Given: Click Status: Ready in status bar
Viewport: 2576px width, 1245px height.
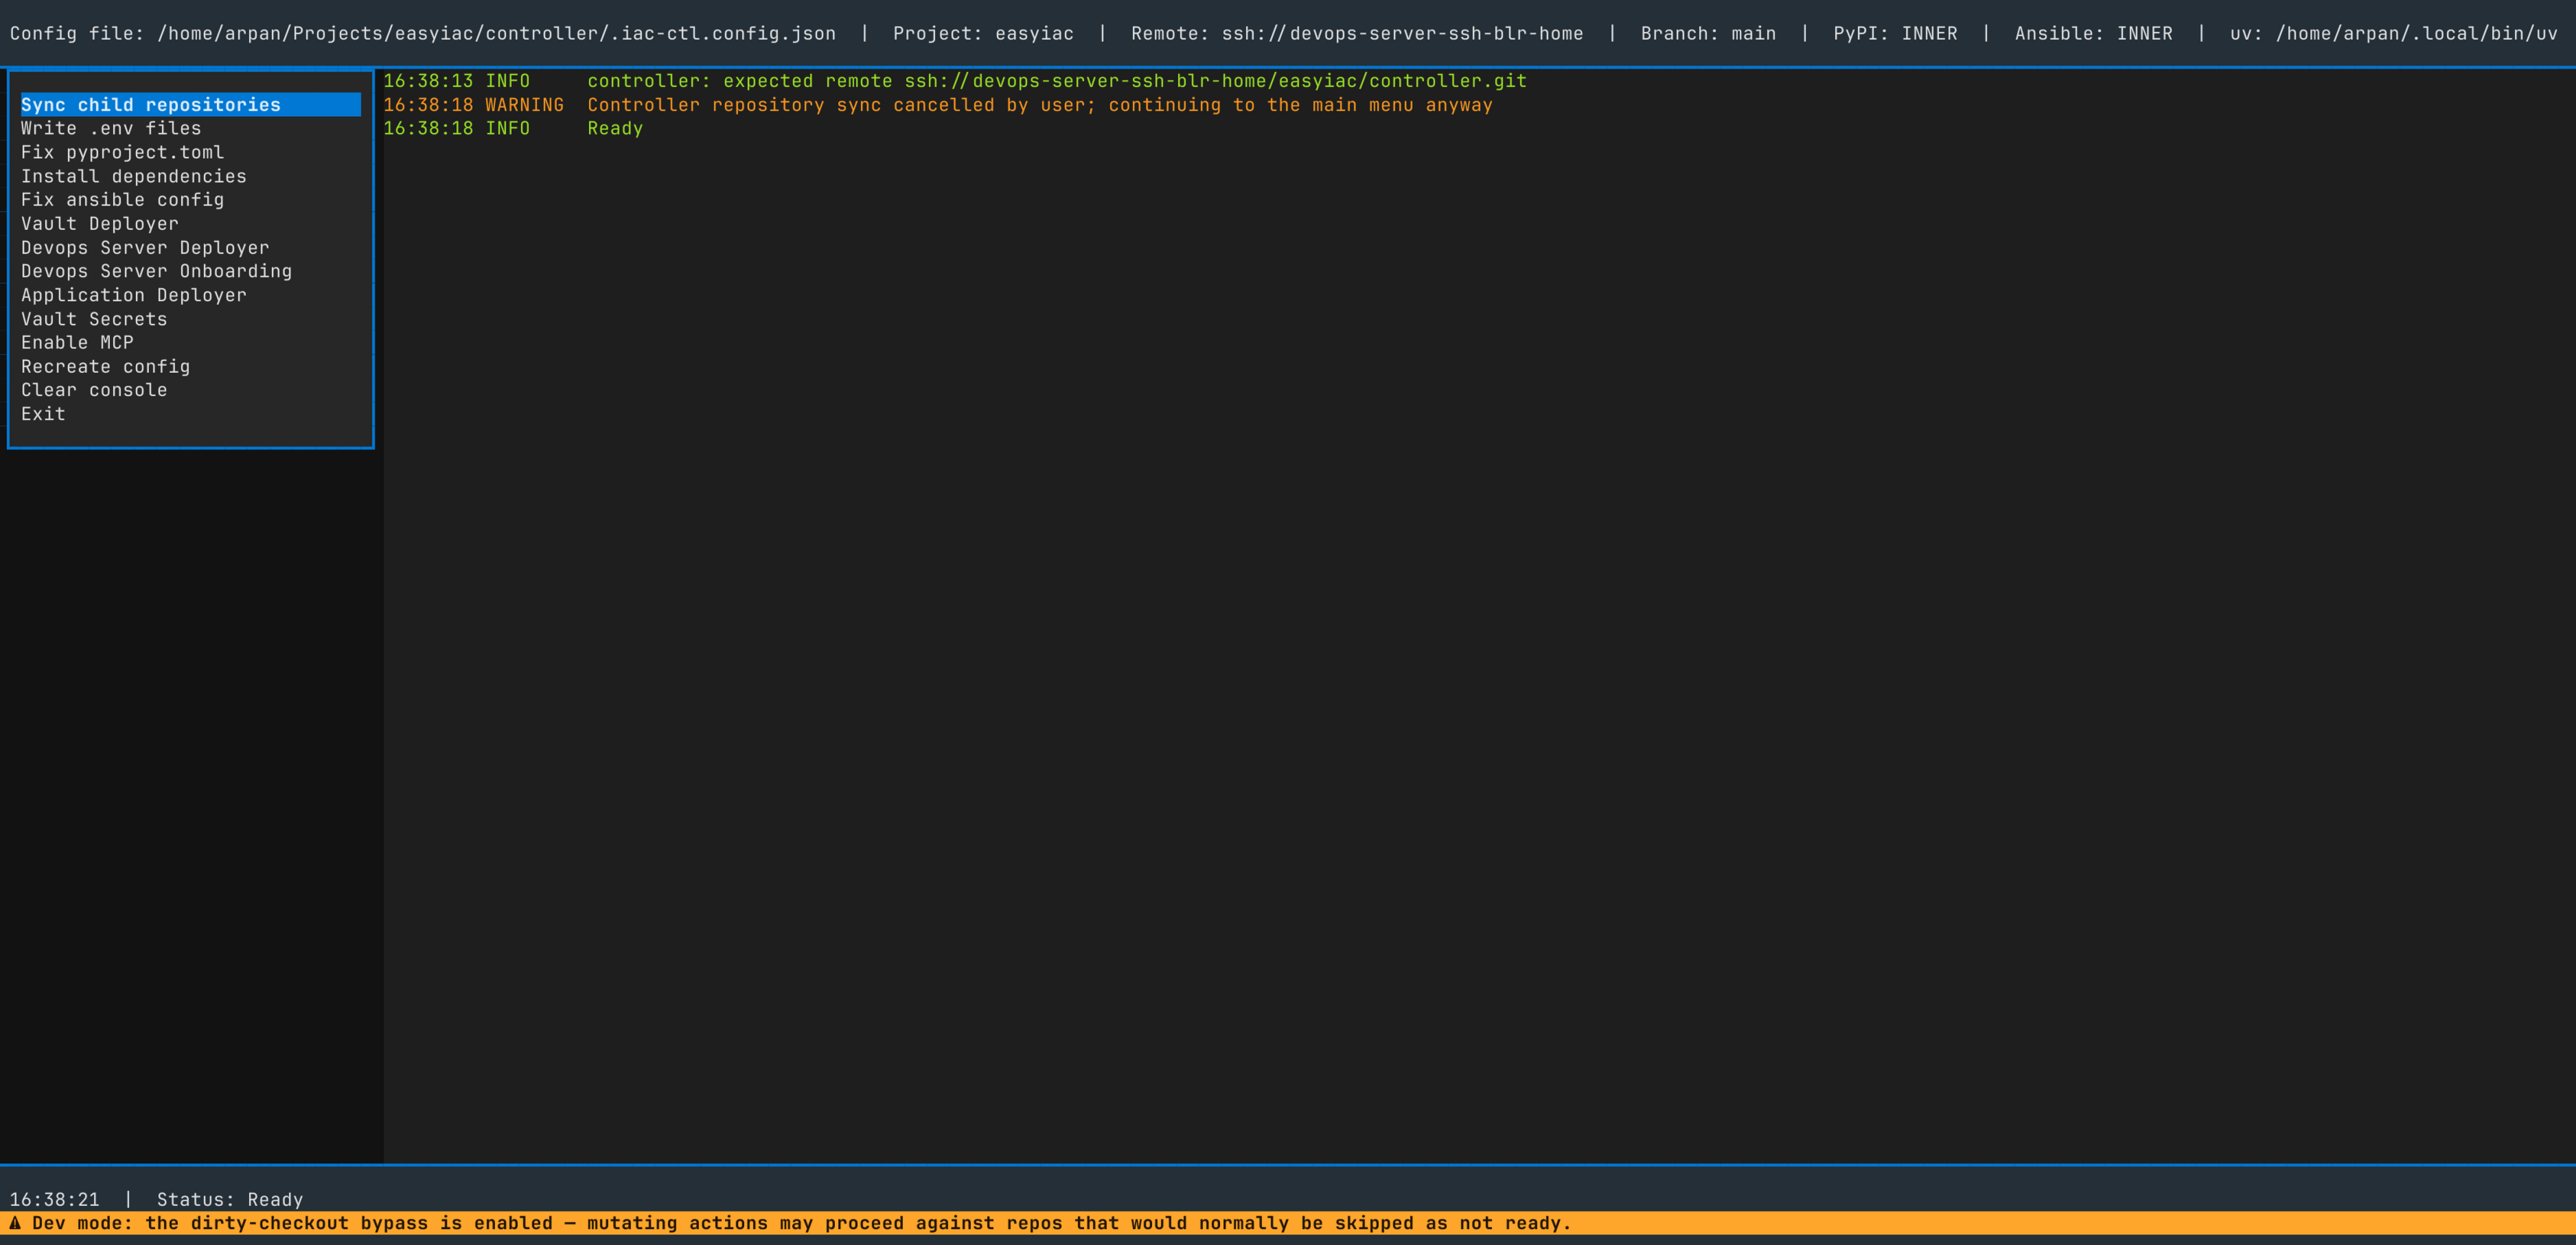Looking at the screenshot, I should pos(230,1199).
